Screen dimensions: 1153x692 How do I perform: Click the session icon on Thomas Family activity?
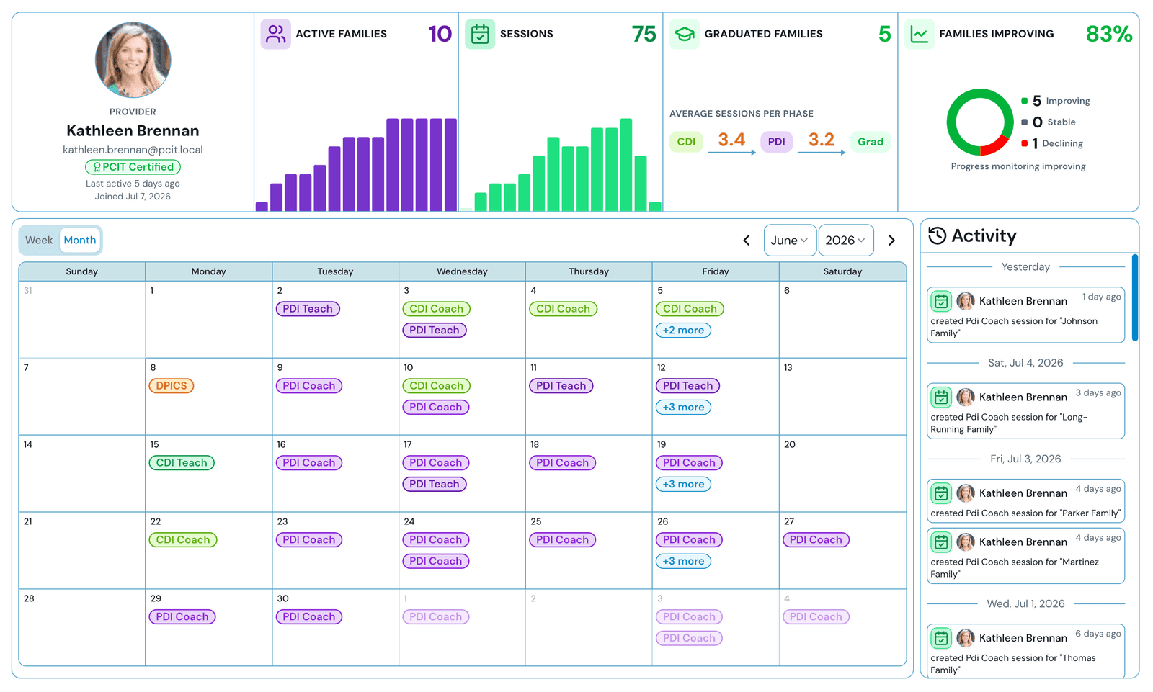coord(941,638)
